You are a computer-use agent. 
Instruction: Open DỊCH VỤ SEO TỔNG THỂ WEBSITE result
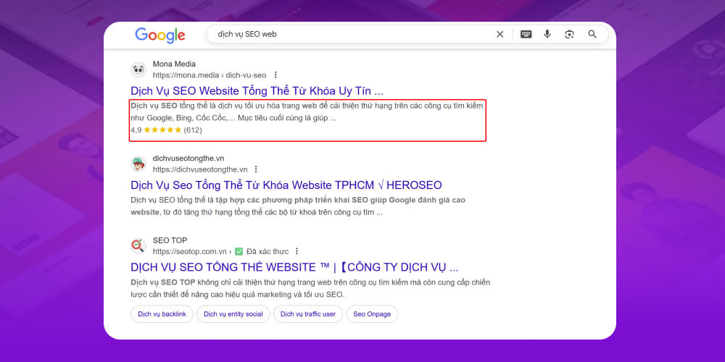point(294,267)
